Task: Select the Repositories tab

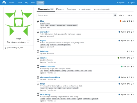Action: pos(46,9)
